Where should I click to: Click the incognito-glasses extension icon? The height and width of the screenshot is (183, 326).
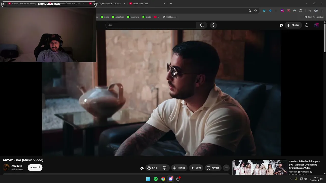295,11
